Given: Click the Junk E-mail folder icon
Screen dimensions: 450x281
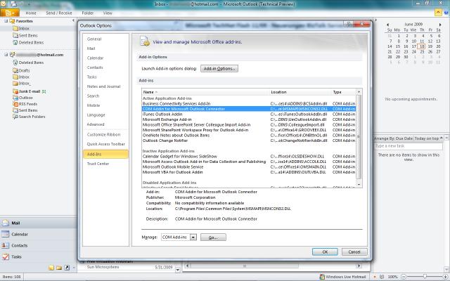Looking at the screenshot, I should 15,91.
